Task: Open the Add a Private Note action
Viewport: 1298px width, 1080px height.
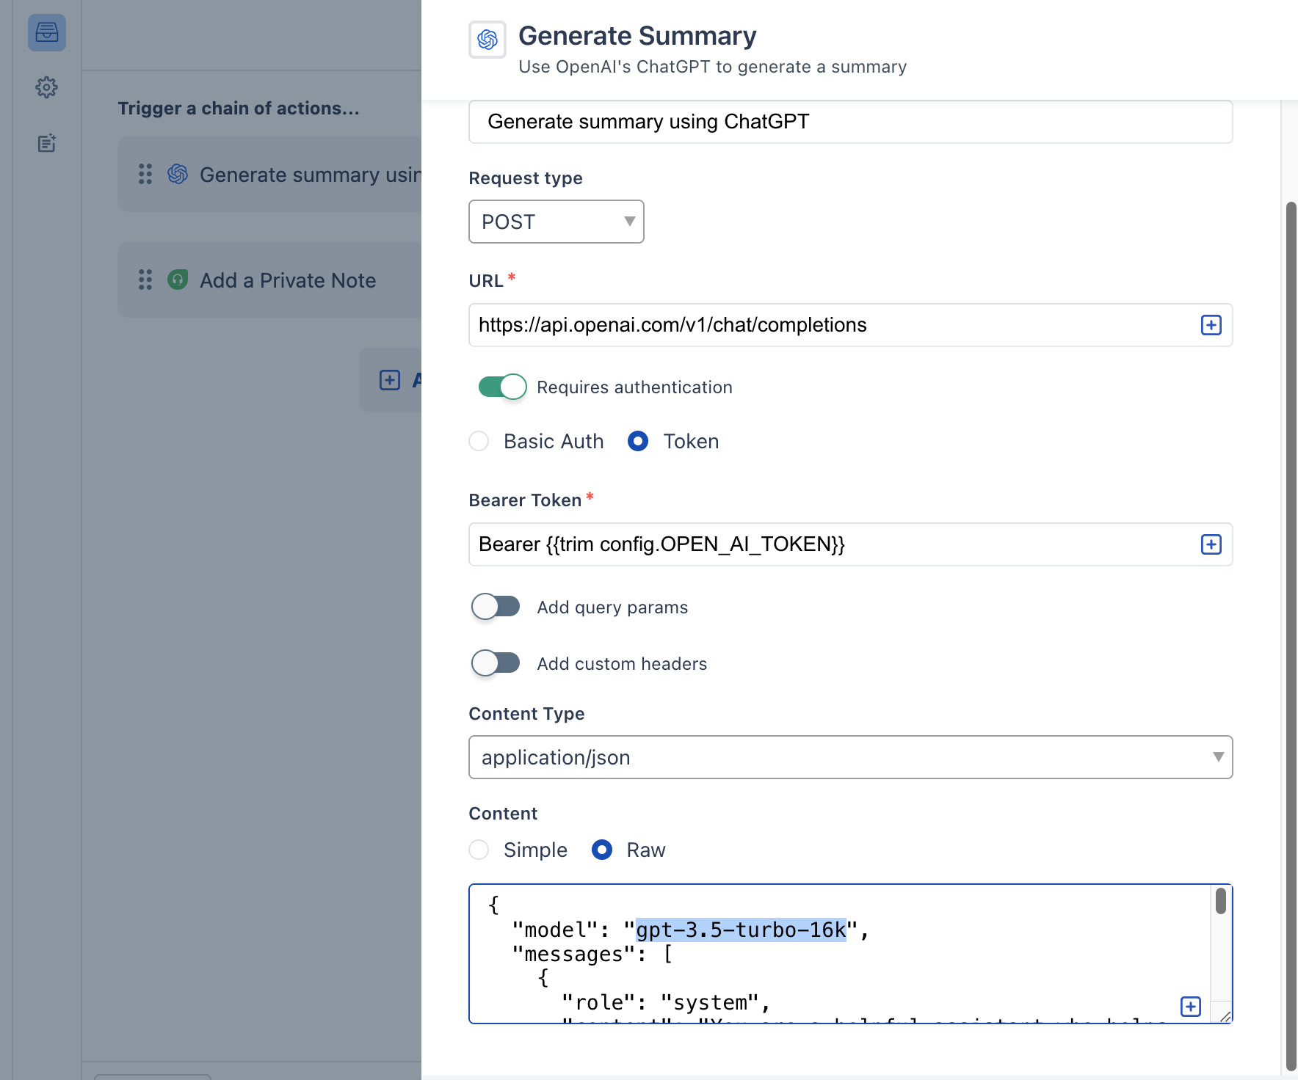Action: coord(269,280)
